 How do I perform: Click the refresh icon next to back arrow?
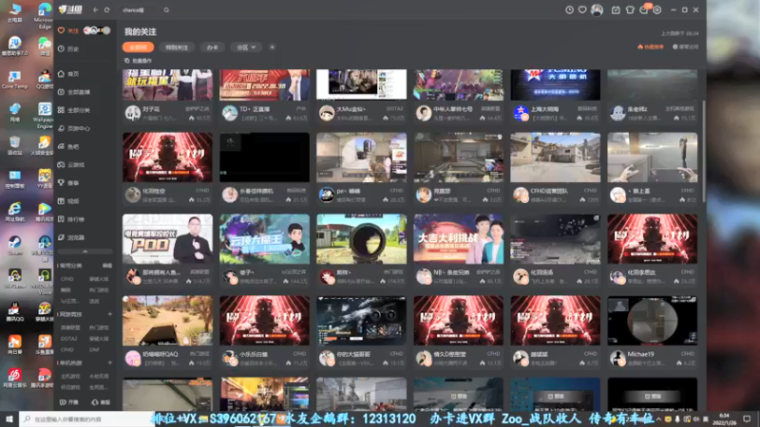tap(107, 9)
